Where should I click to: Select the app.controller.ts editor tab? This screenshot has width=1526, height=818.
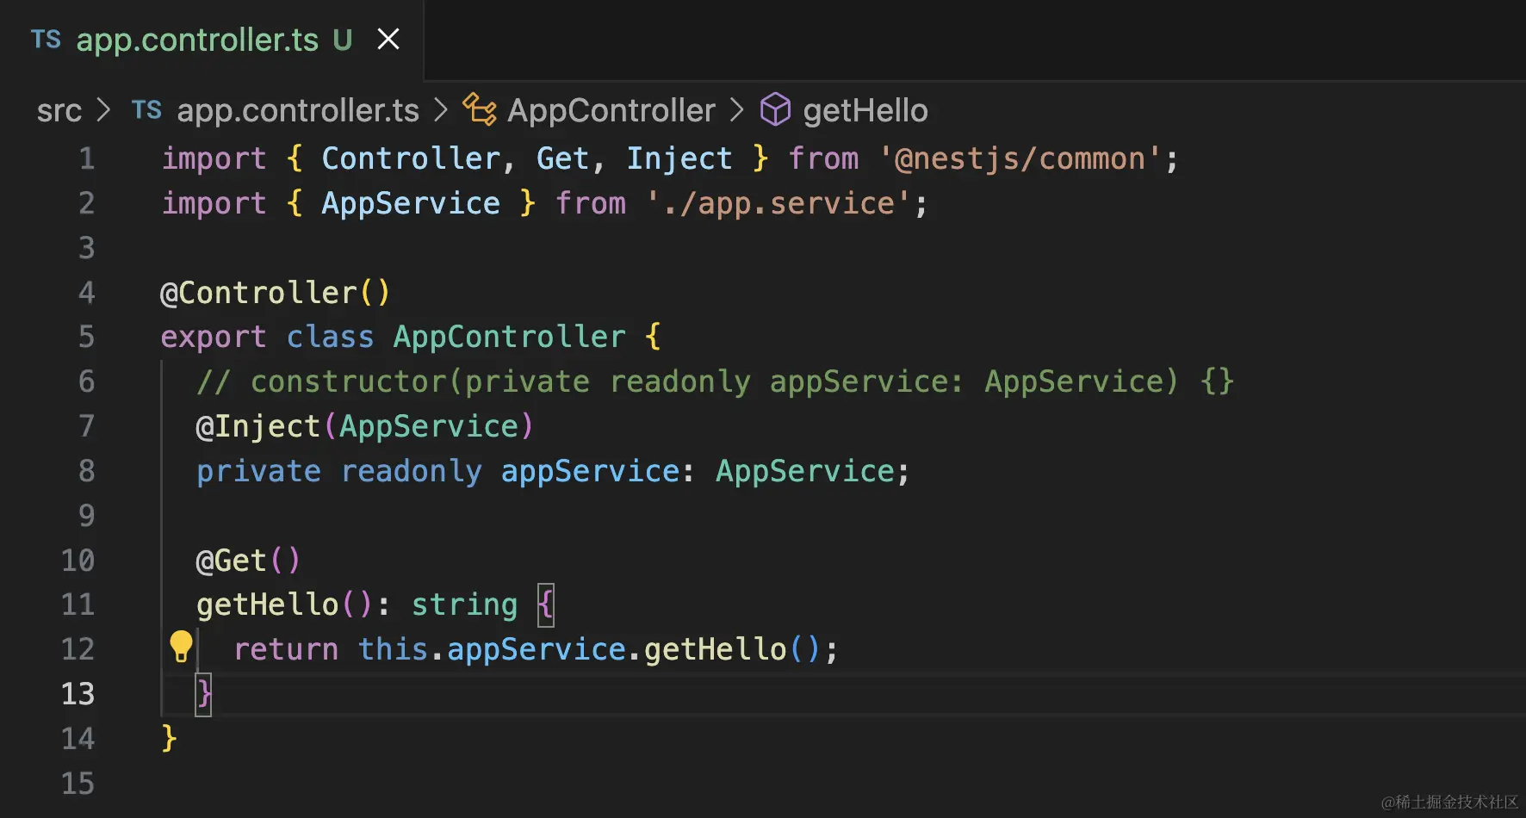[x=197, y=40]
